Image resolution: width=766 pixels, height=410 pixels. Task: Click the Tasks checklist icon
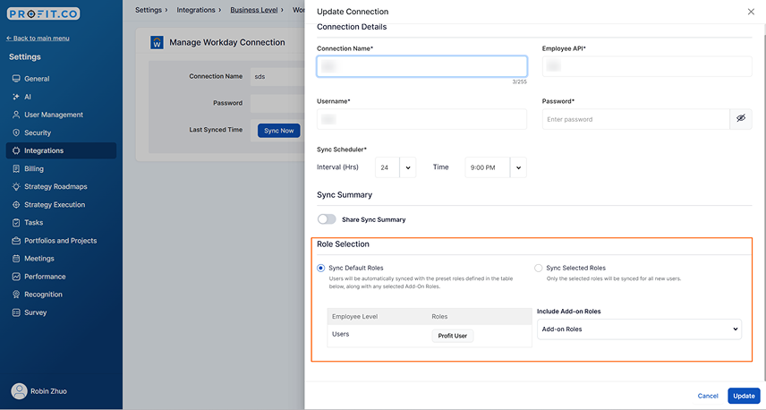(x=16, y=222)
